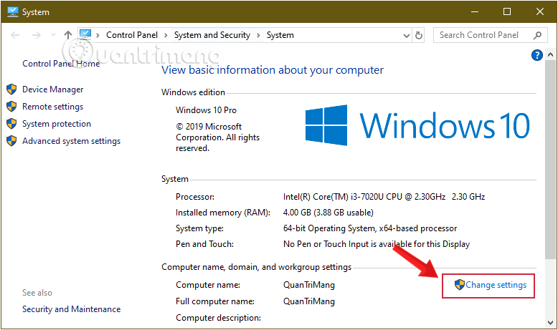Select the Windows 10 Pro text

pos(206,110)
